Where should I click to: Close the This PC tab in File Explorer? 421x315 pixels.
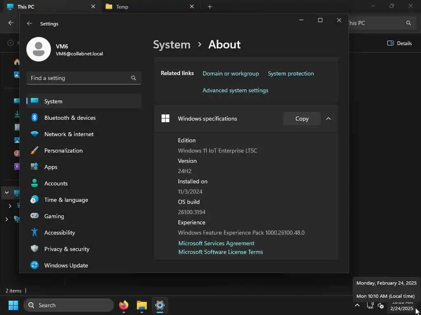pyautogui.click(x=93, y=7)
